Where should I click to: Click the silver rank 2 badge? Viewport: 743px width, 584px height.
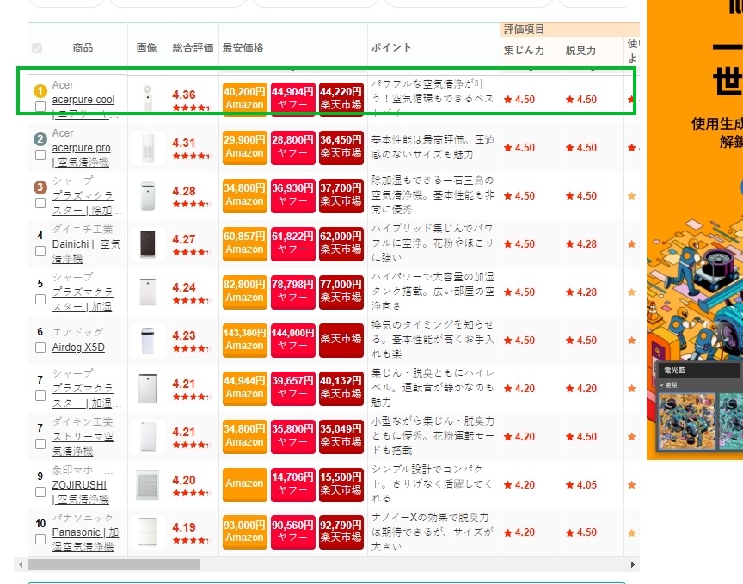click(40, 138)
